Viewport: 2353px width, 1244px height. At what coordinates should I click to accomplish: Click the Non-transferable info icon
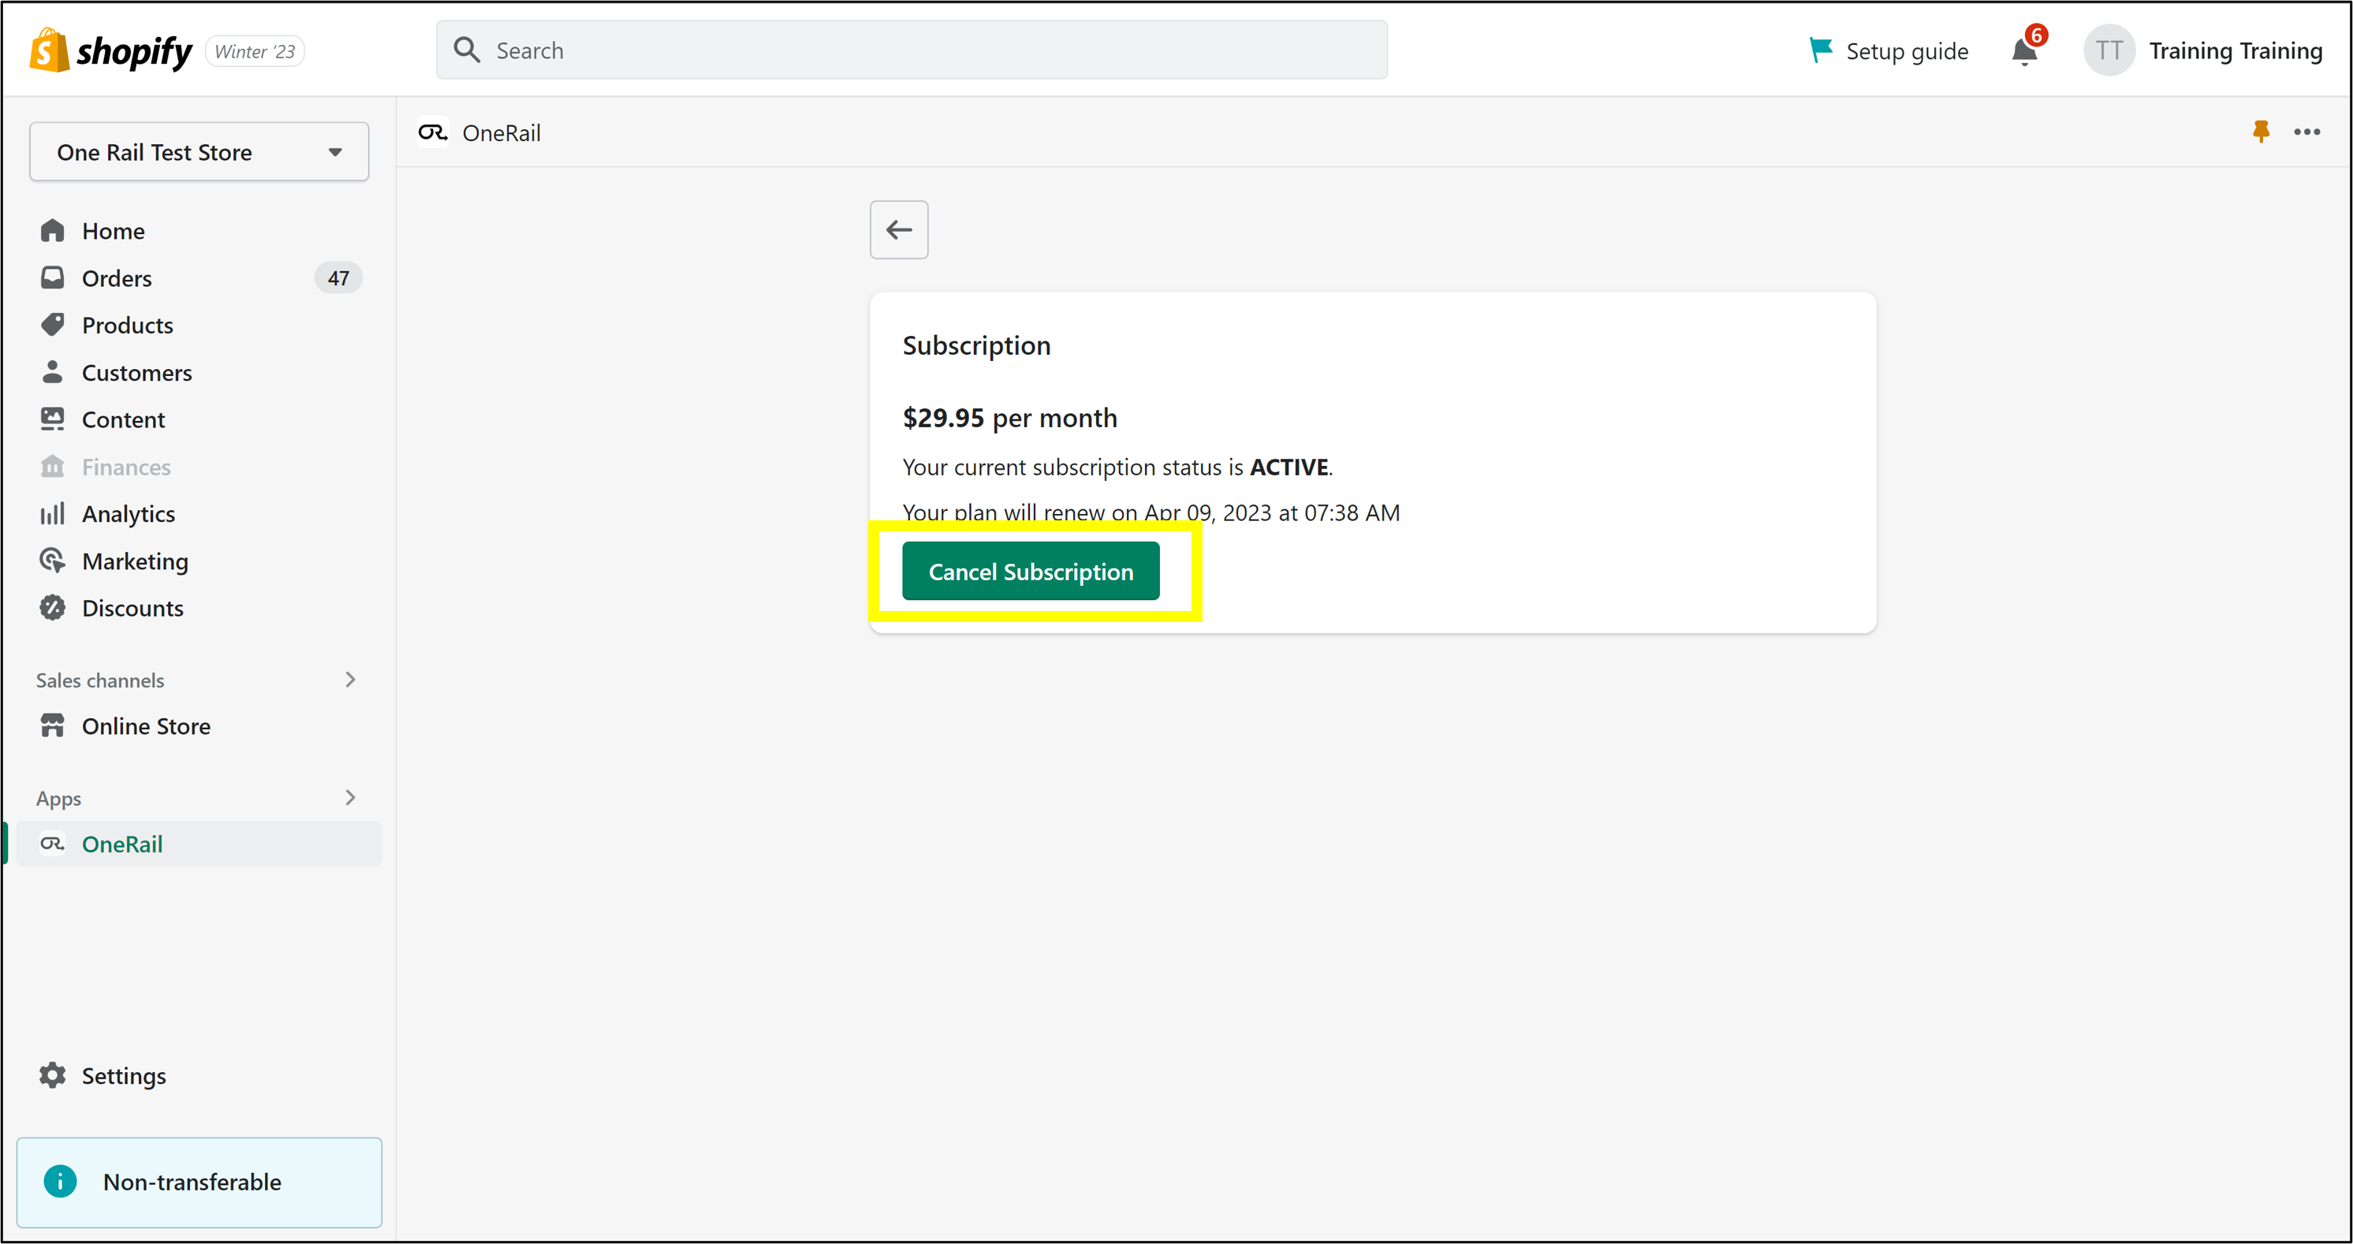[60, 1181]
